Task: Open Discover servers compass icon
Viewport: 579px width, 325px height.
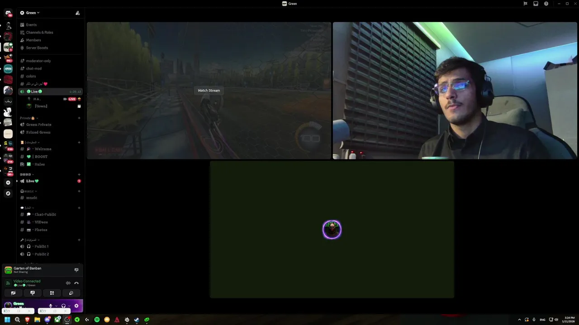Action: click(8, 194)
